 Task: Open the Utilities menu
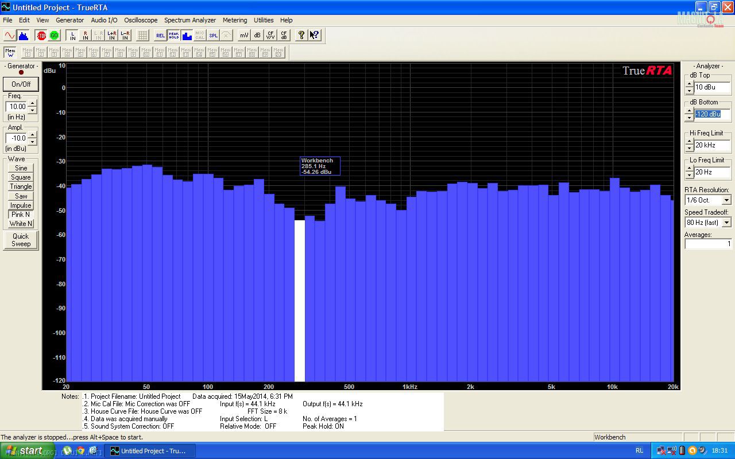(264, 20)
